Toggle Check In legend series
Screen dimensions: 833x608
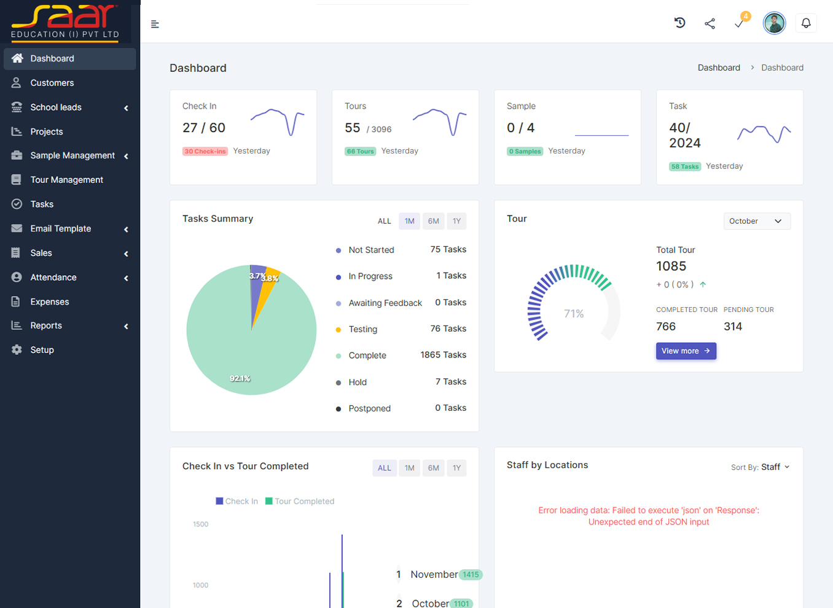pyautogui.click(x=237, y=501)
